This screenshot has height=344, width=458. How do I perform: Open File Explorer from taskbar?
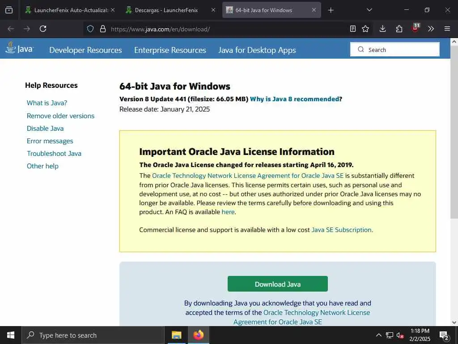(x=176, y=335)
